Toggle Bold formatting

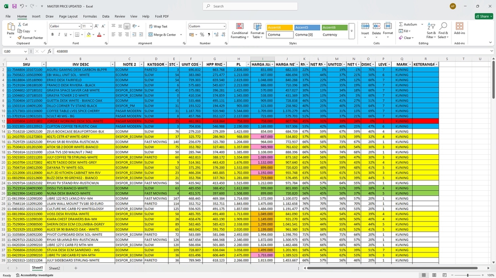tap(52, 35)
